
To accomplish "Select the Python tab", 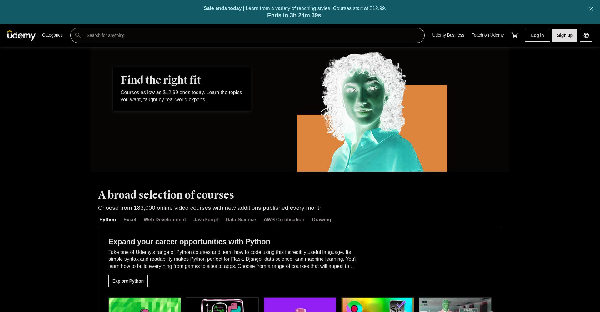I will click(x=107, y=219).
